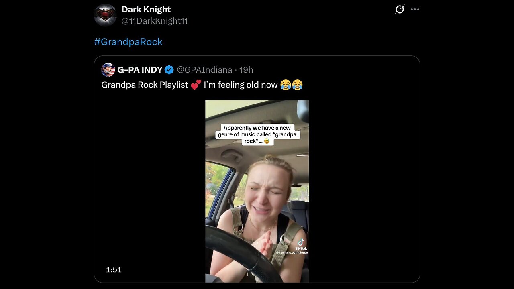This screenshot has width=514, height=289.
Task: Click the G-PA INDY profile avatar
Action: coord(108,70)
